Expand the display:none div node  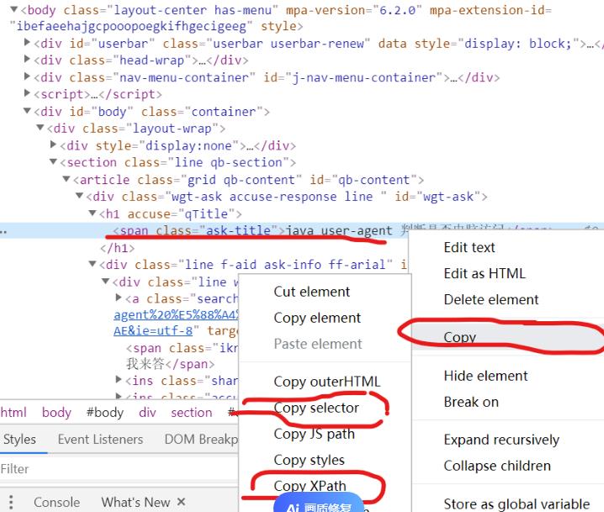tap(54, 144)
